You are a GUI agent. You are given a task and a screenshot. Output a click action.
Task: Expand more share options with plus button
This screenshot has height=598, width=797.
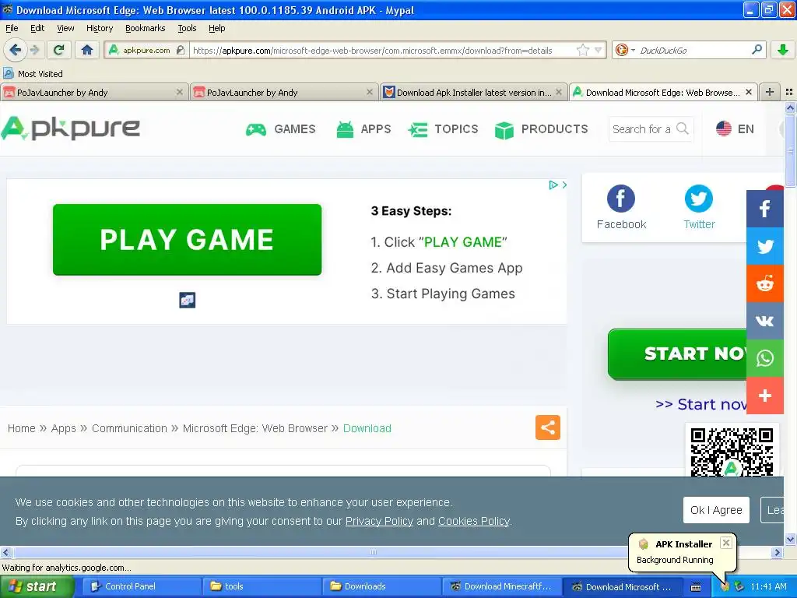click(x=764, y=396)
